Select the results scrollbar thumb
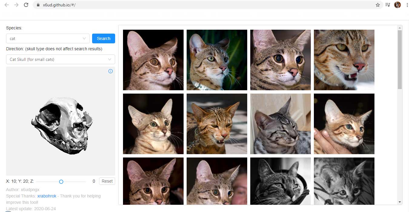 coord(400,60)
